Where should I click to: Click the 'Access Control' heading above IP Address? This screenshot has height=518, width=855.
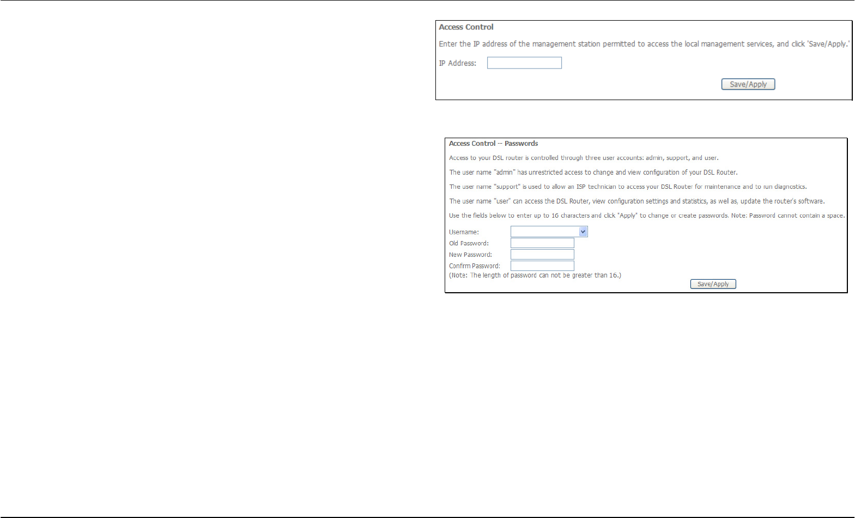466,27
